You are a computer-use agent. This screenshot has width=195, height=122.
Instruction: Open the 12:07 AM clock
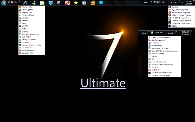tap(188, 3)
